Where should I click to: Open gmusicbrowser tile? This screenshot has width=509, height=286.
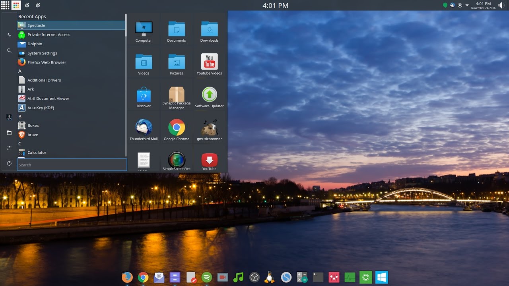[209, 130]
